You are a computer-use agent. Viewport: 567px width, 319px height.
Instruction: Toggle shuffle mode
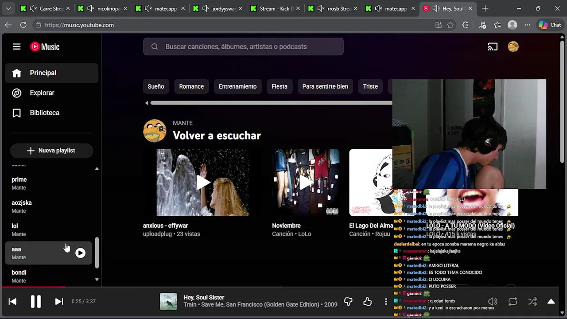532,302
